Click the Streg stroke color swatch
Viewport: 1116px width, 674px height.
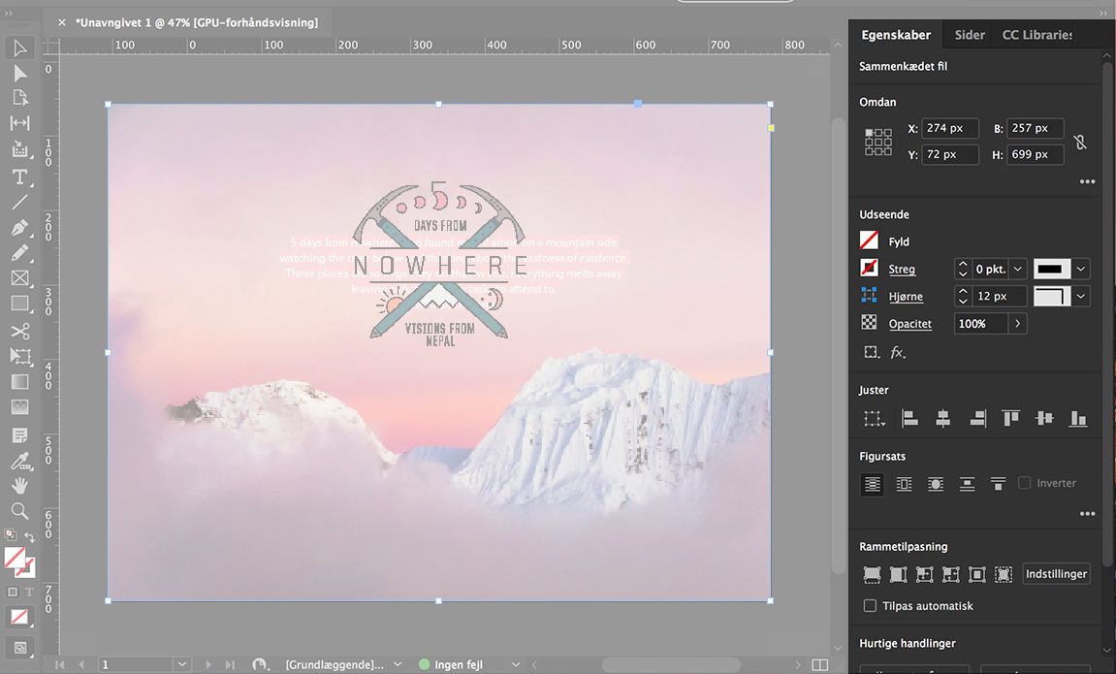click(x=869, y=269)
